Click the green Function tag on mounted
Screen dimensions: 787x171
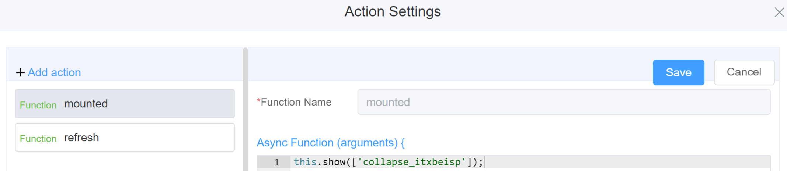(x=38, y=105)
